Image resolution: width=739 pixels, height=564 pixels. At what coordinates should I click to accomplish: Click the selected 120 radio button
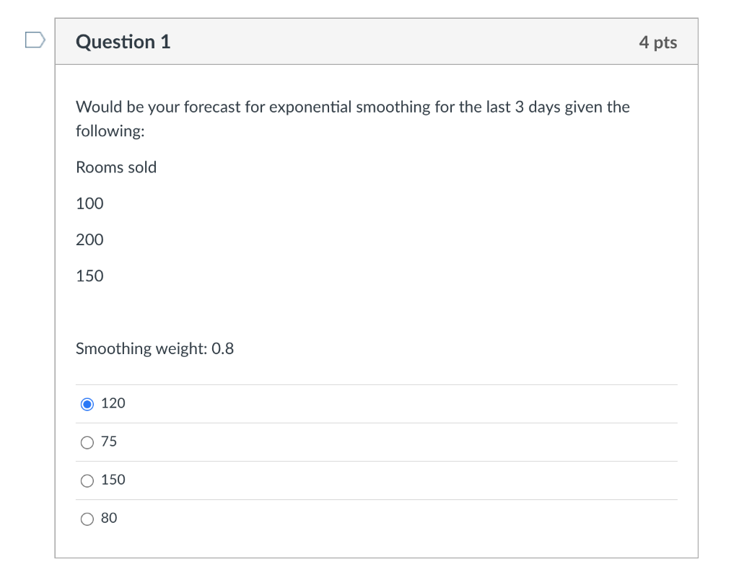[x=87, y=404]
